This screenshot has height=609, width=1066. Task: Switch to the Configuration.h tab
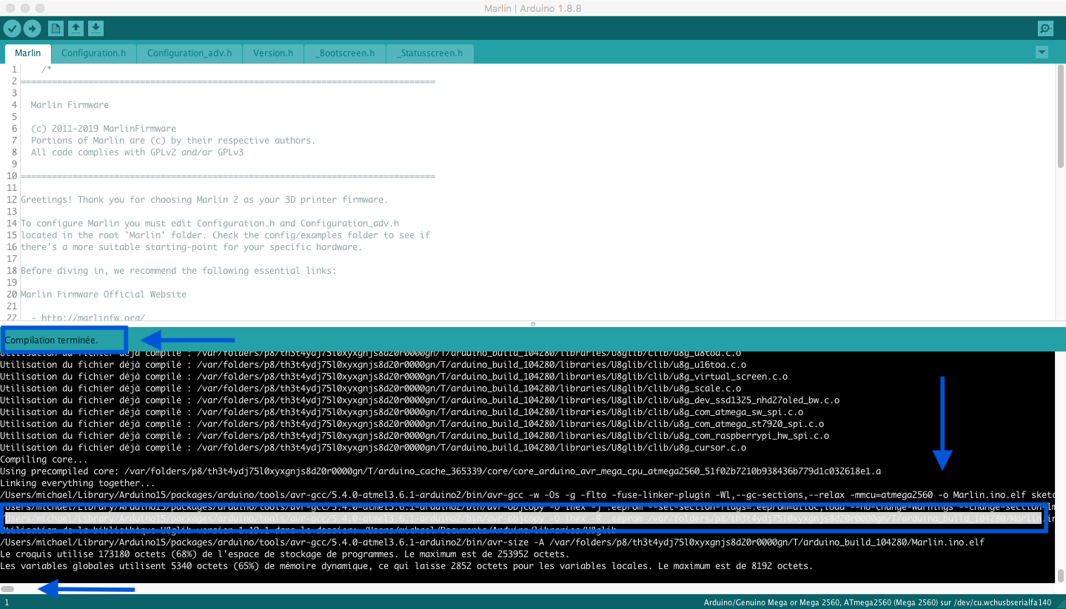pyautogui.click(x=93, y=53)
